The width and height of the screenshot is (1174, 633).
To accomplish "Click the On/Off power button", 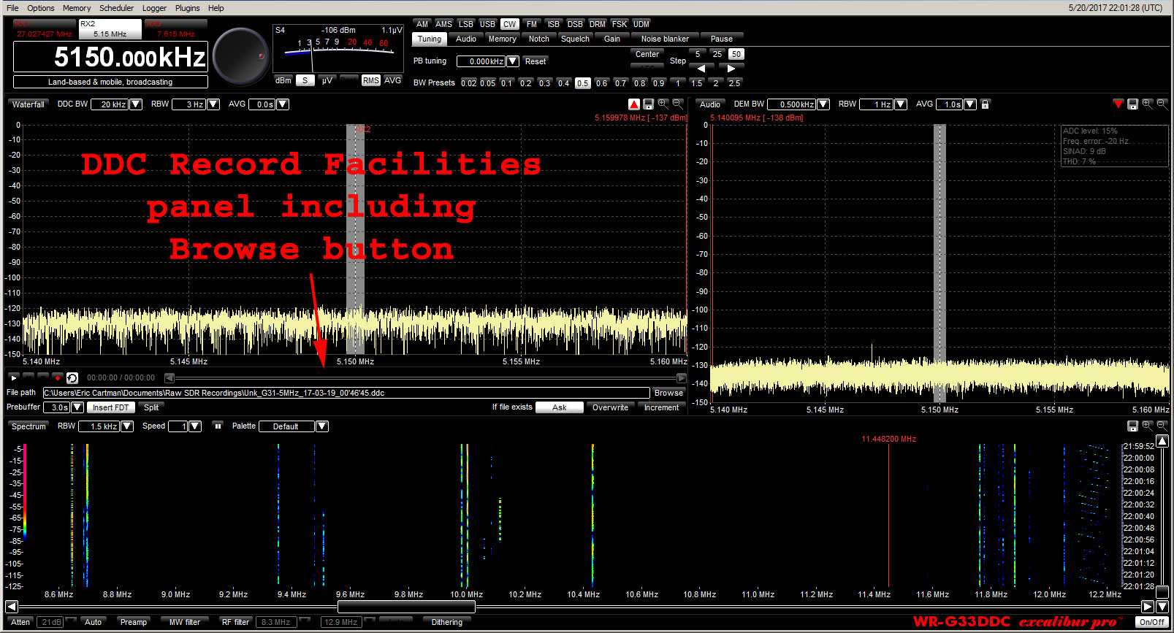I will click(x=1151, y=622).
